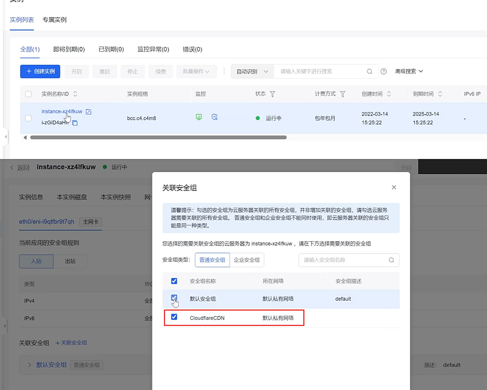Click the select-all checkbox beside 安全组名称

[x=174, y=281]
